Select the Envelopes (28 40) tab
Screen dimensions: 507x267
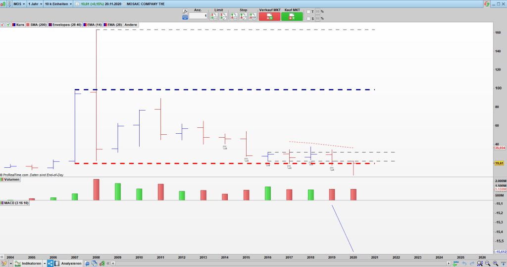66,25
